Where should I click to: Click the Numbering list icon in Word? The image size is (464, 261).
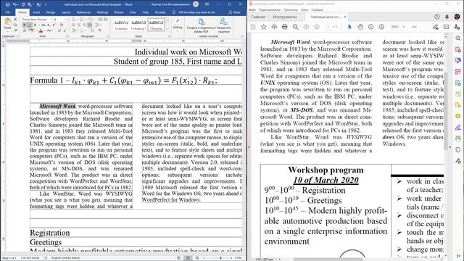82,20
